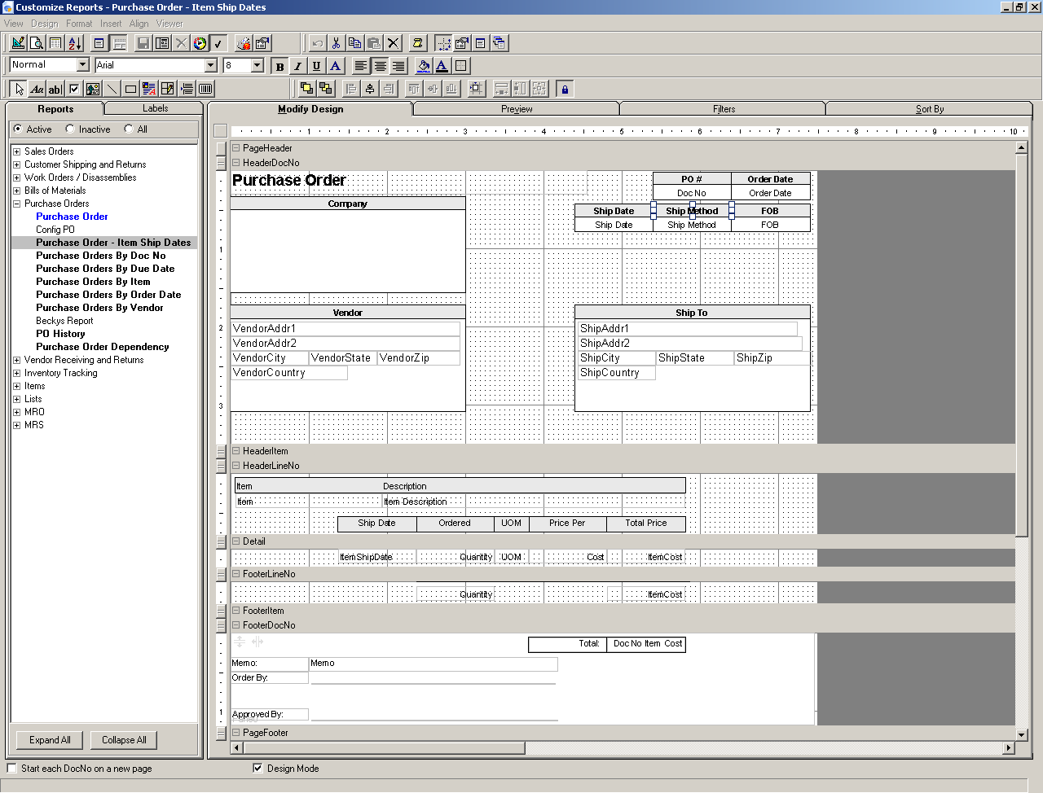Open the Format menu
Screen dimensions: 1043x793
pos(79,24)
